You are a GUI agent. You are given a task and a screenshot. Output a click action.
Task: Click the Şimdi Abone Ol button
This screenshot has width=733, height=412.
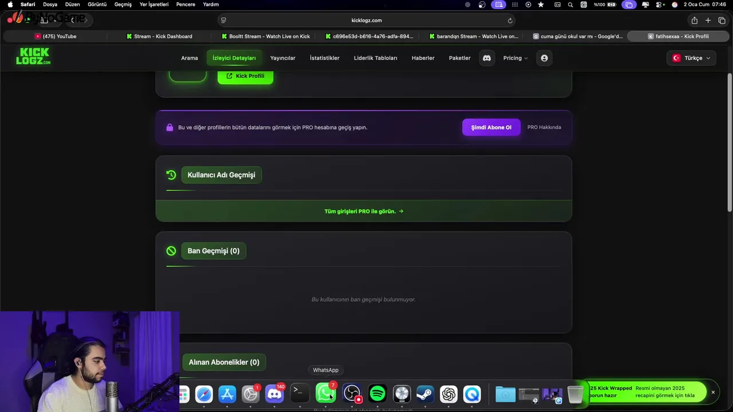tap(491, 127)
